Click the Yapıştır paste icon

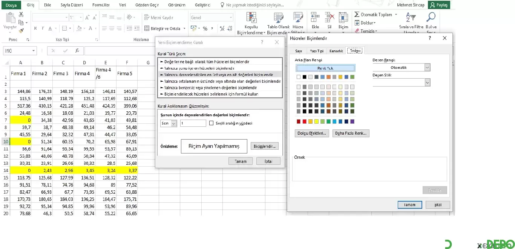pos(10,18)
